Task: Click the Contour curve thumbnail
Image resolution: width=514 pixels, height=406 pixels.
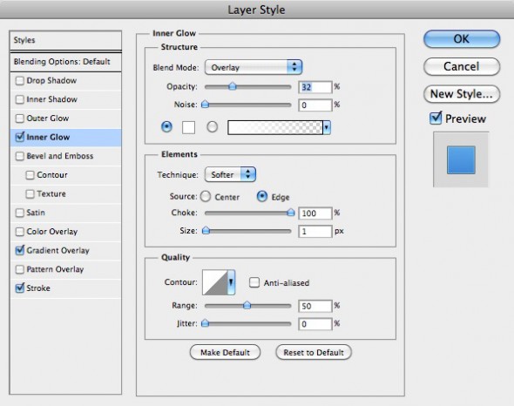Action: pyautogui.click(x=214, y=282)
